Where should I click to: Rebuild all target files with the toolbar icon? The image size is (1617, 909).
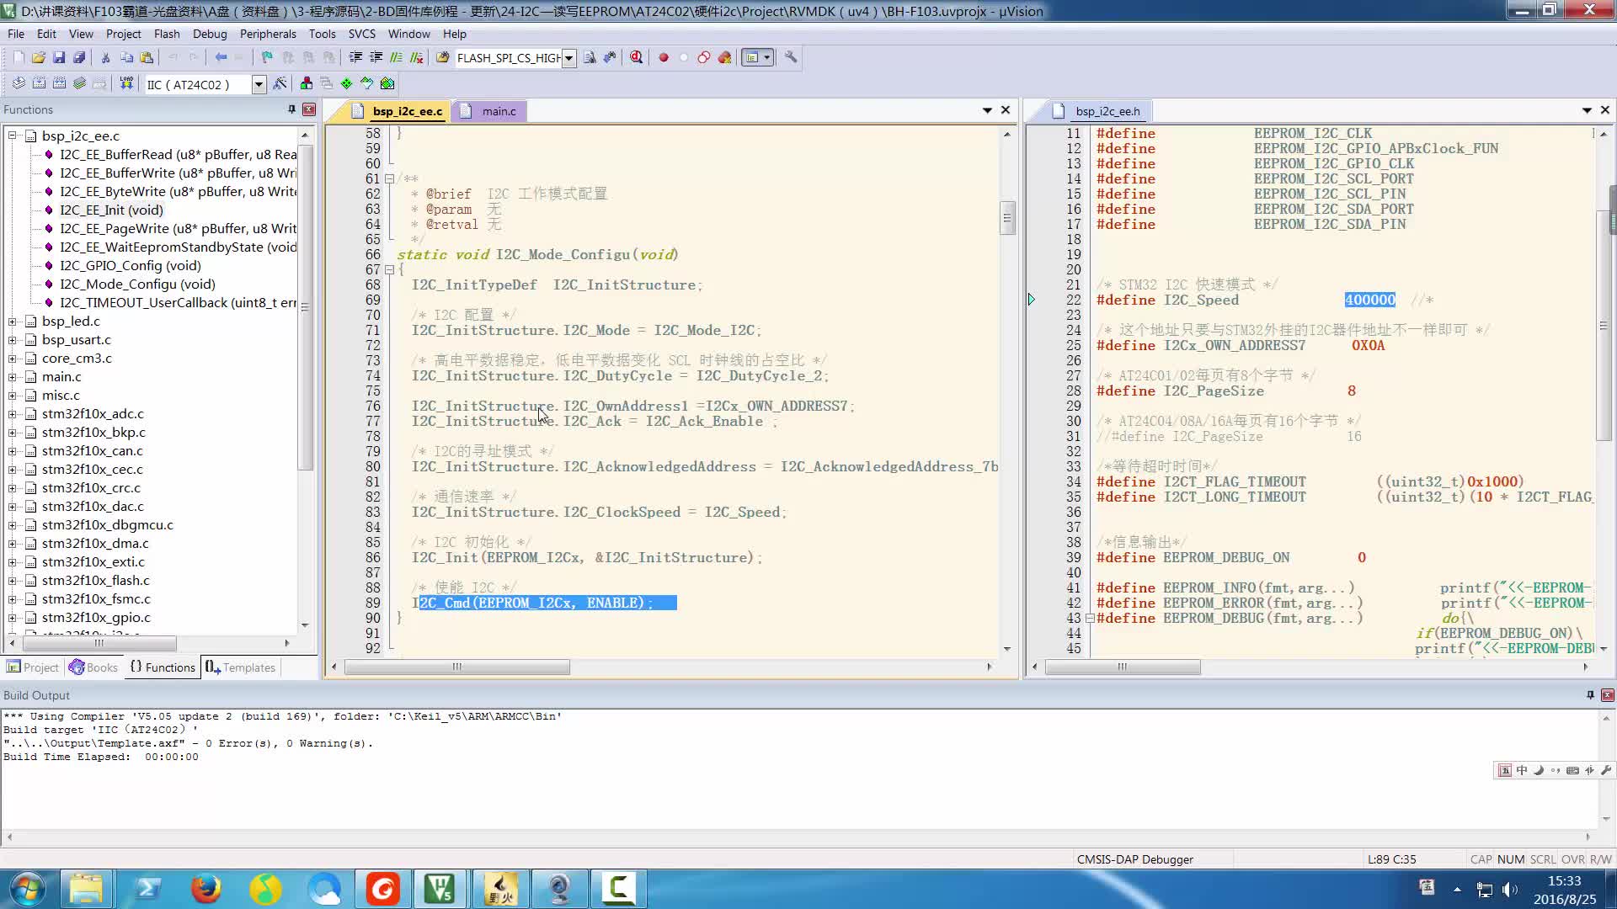(59, 83)
